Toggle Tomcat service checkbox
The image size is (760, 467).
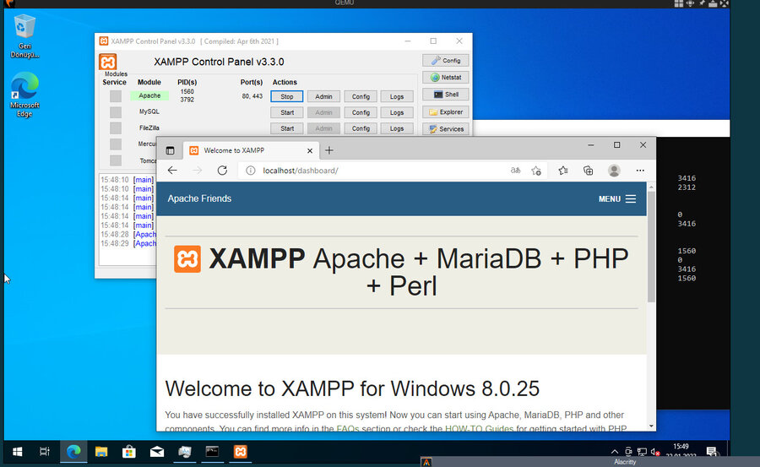coord(116,160)
